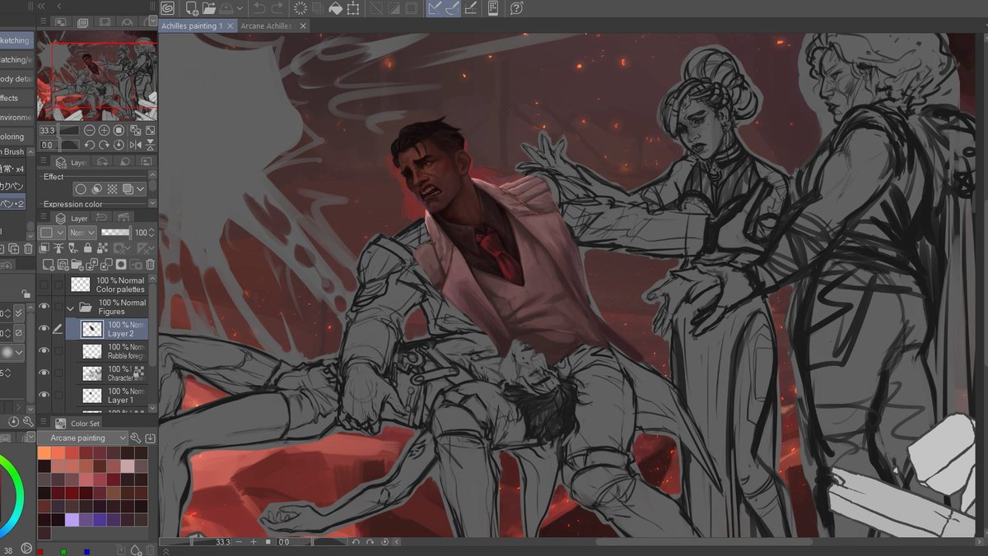Viewport: 988px width, 556px height.
Task: Pick the orange swatch in color set
Action: click(x=44, y=452)
